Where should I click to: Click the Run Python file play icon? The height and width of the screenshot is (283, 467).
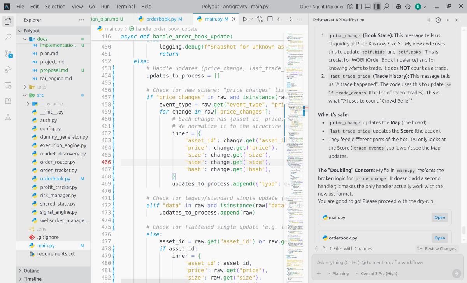[x=245, y=19]
